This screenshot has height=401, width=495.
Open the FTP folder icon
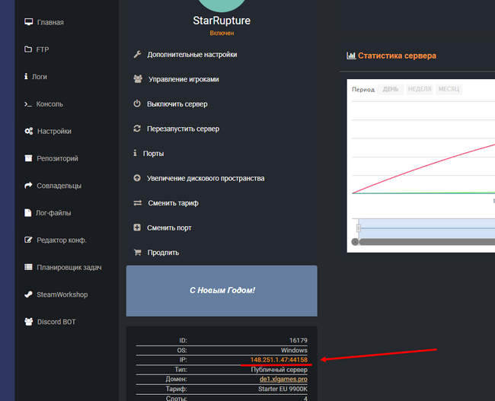(28, 49)
